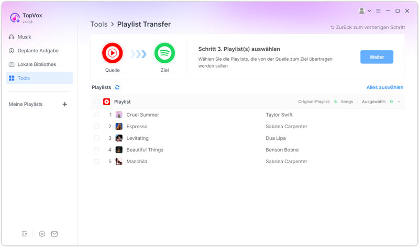419x247 pixels.
Task: Click the Ziel label
Action: 164,70
